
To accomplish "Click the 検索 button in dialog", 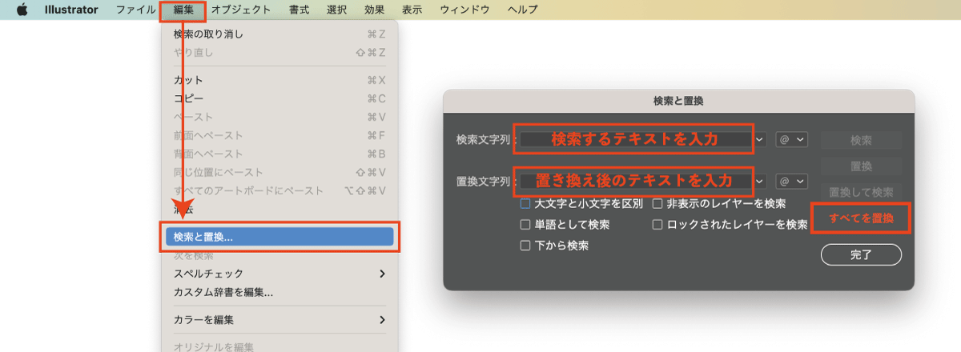I will coord(861,140).
